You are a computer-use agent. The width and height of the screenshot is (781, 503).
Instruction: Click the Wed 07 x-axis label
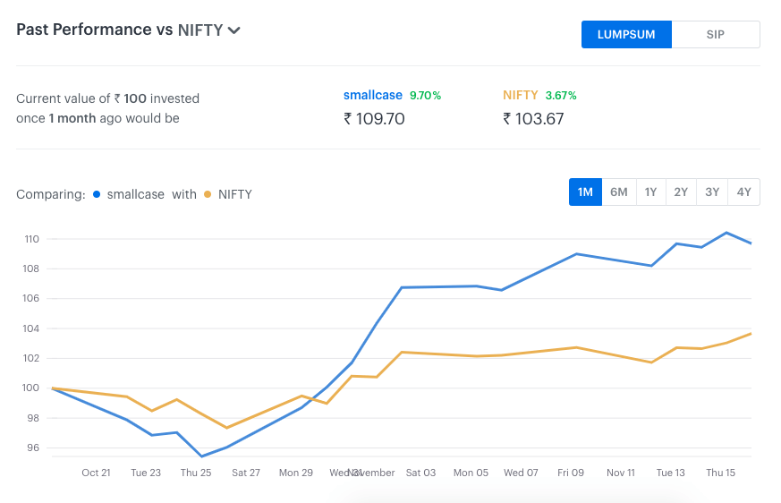[x=521, y=473]
